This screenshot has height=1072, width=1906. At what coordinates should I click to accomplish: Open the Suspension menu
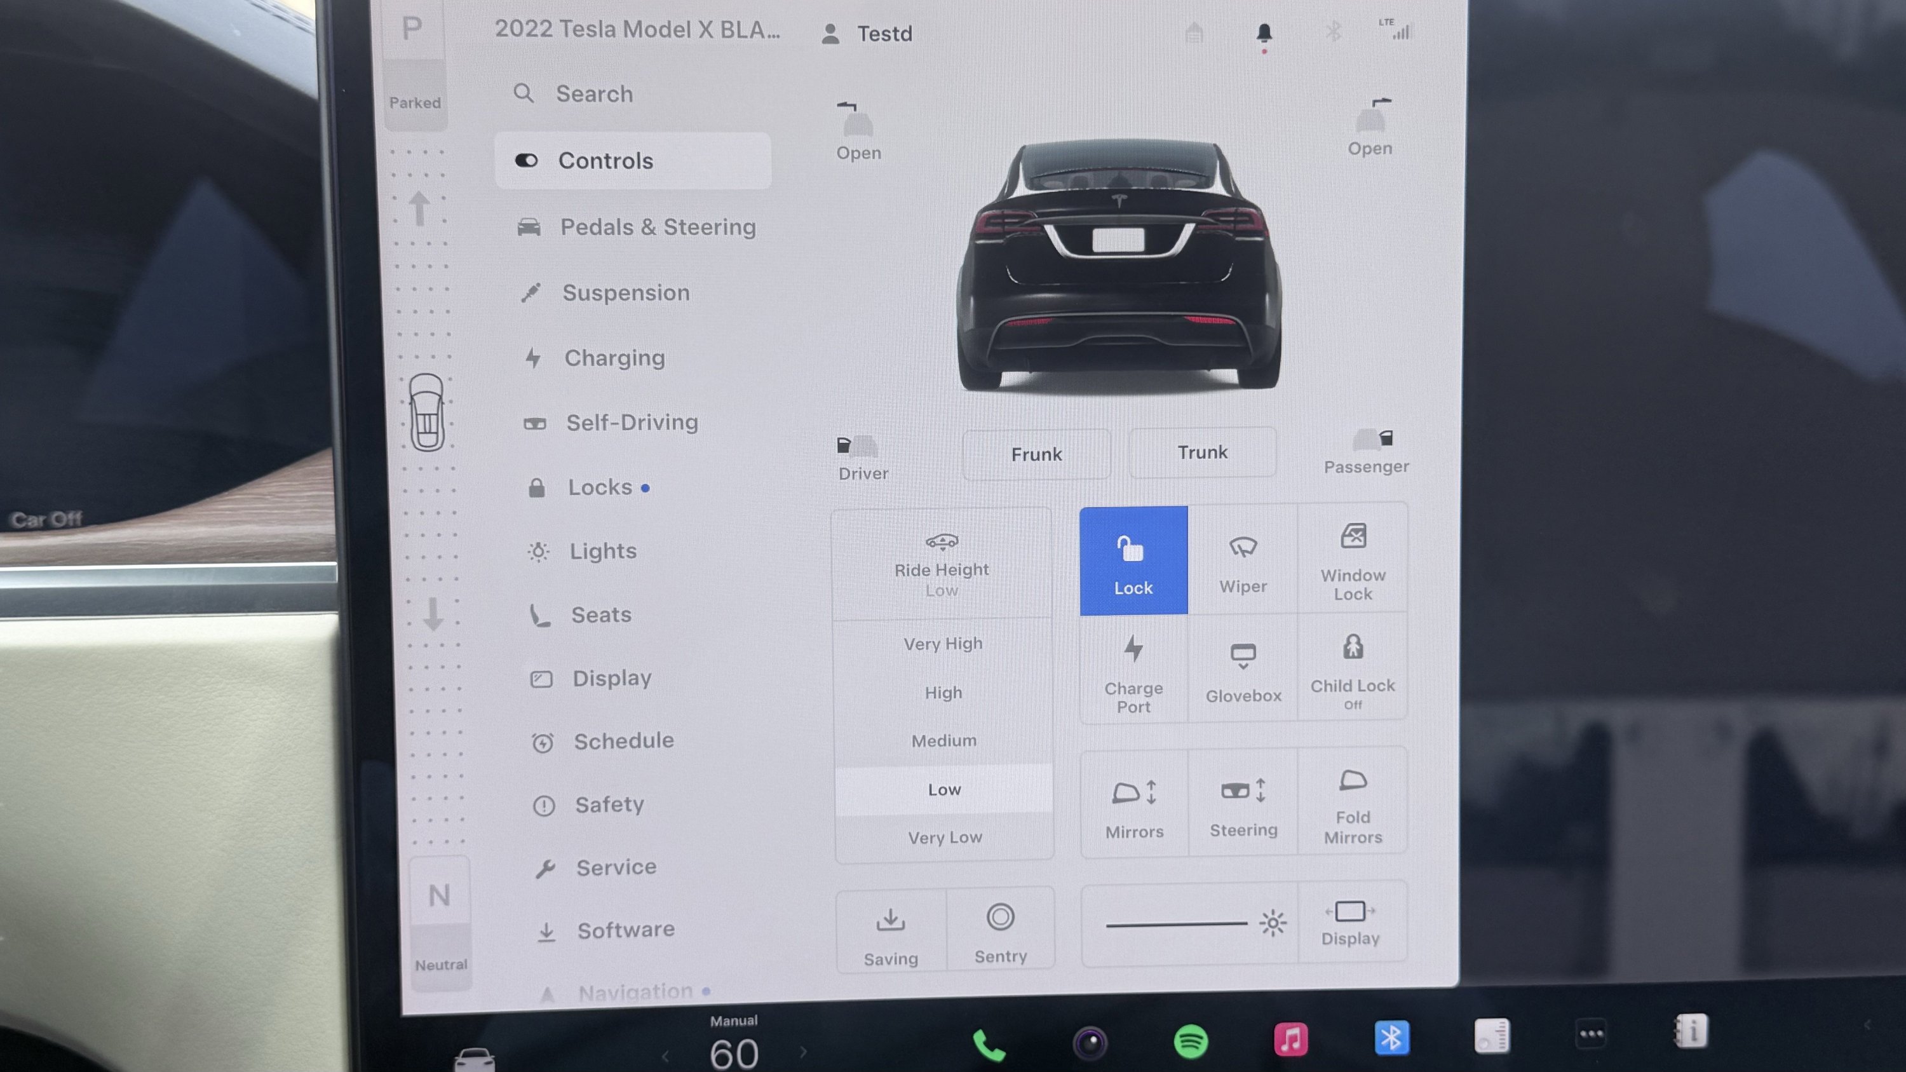point(605,292)
